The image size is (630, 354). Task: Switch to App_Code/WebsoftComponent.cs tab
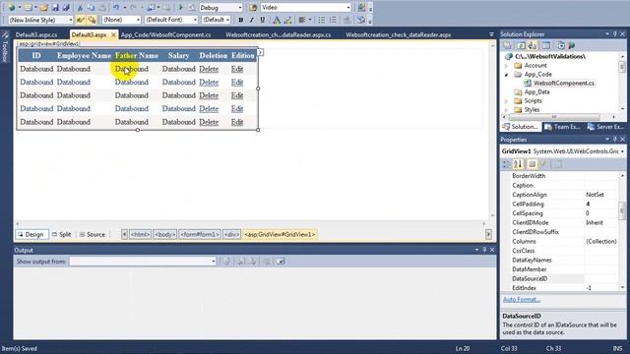pos(165,35)
